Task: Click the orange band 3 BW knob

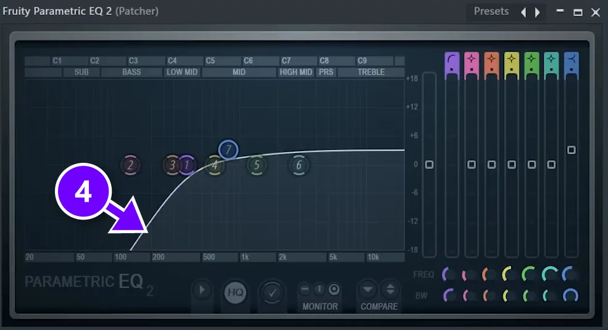Action: pos(489,296)
